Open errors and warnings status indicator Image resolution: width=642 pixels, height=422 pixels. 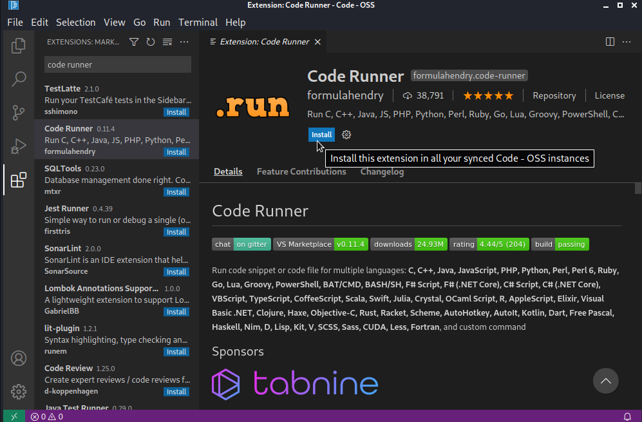coord(47,416)
